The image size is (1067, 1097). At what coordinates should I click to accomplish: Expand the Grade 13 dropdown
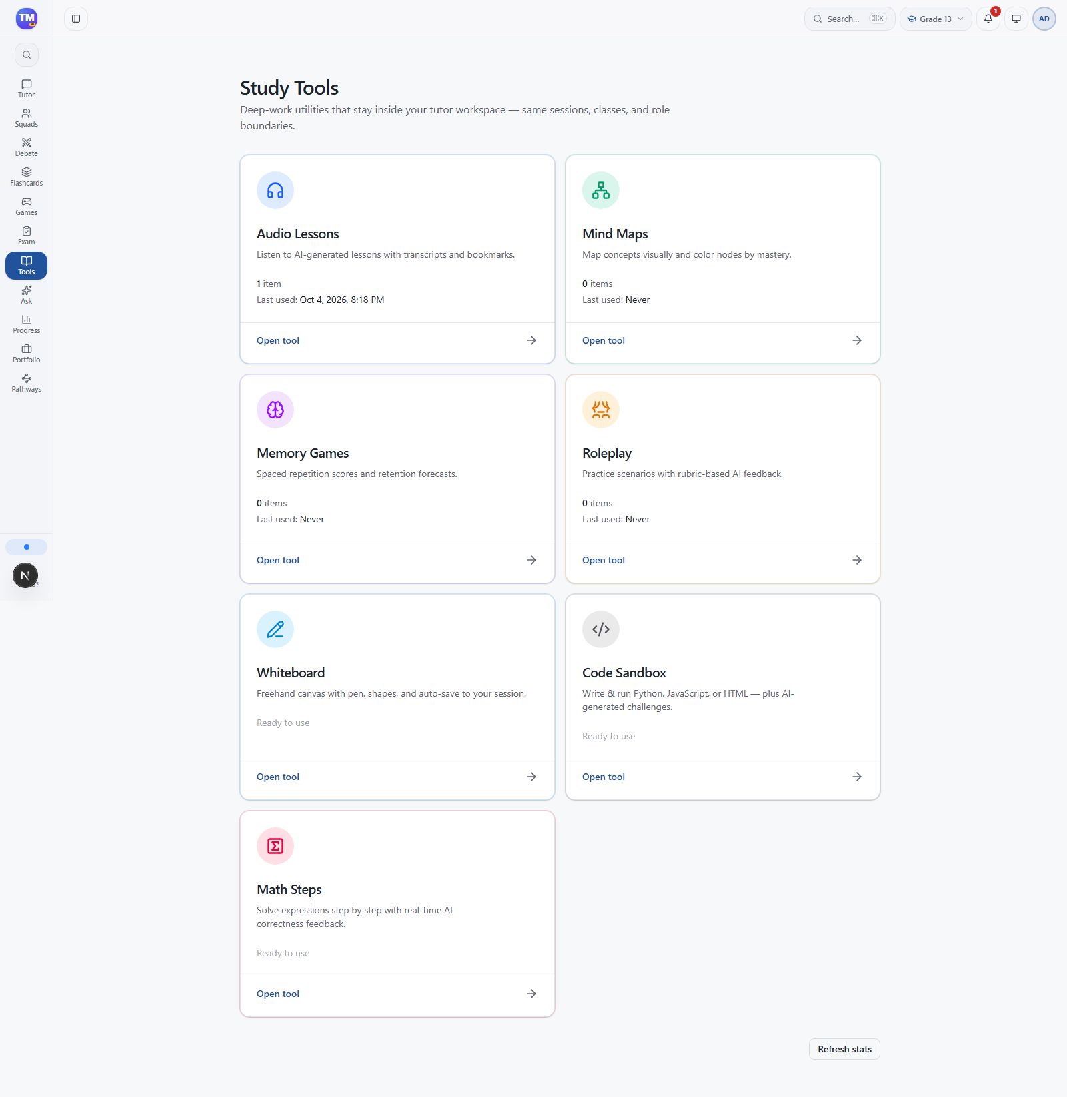936,19
